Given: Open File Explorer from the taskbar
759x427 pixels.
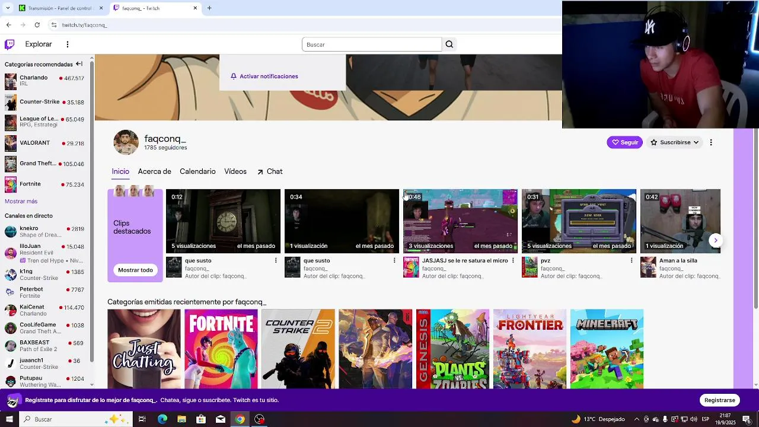Looking at the screenshot, I should (181, 419).
